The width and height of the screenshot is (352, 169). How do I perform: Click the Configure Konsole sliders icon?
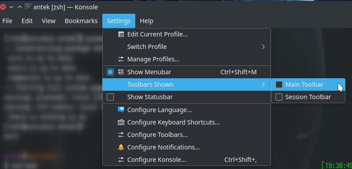[121, 160]
